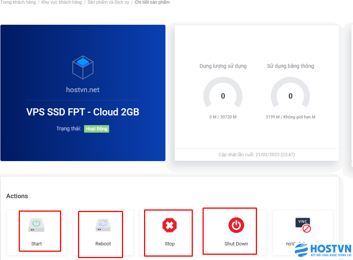Image resolution: width=353 pixels, height=260 pixels.
Task: Click the Start power icon
Action: (36, 225)
